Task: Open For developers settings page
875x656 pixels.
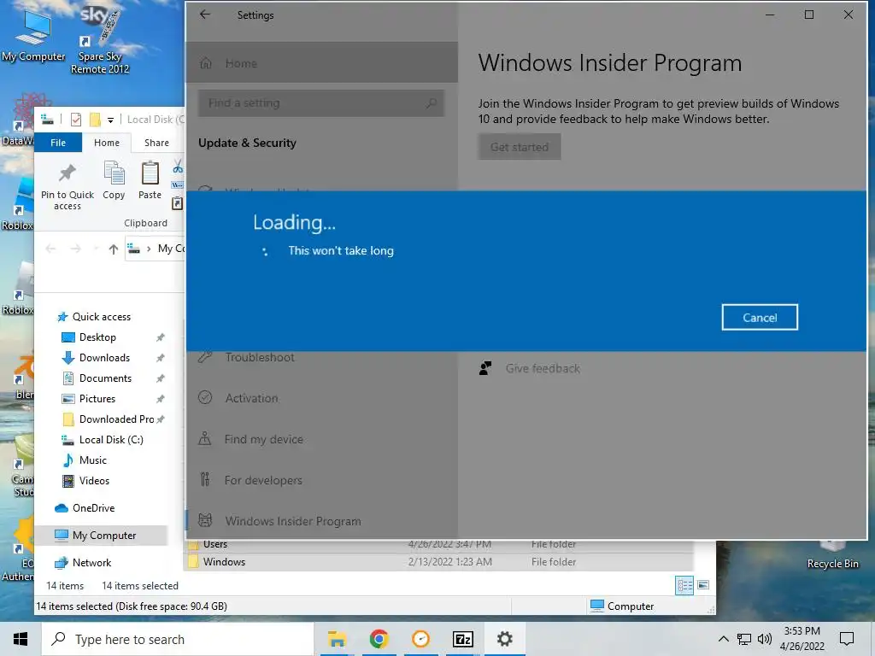Action: [263, 480]
